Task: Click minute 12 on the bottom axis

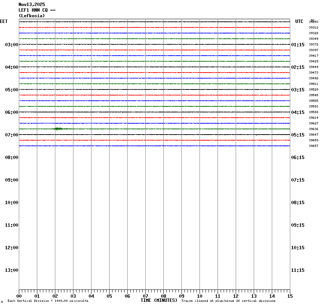Action: 236,296
